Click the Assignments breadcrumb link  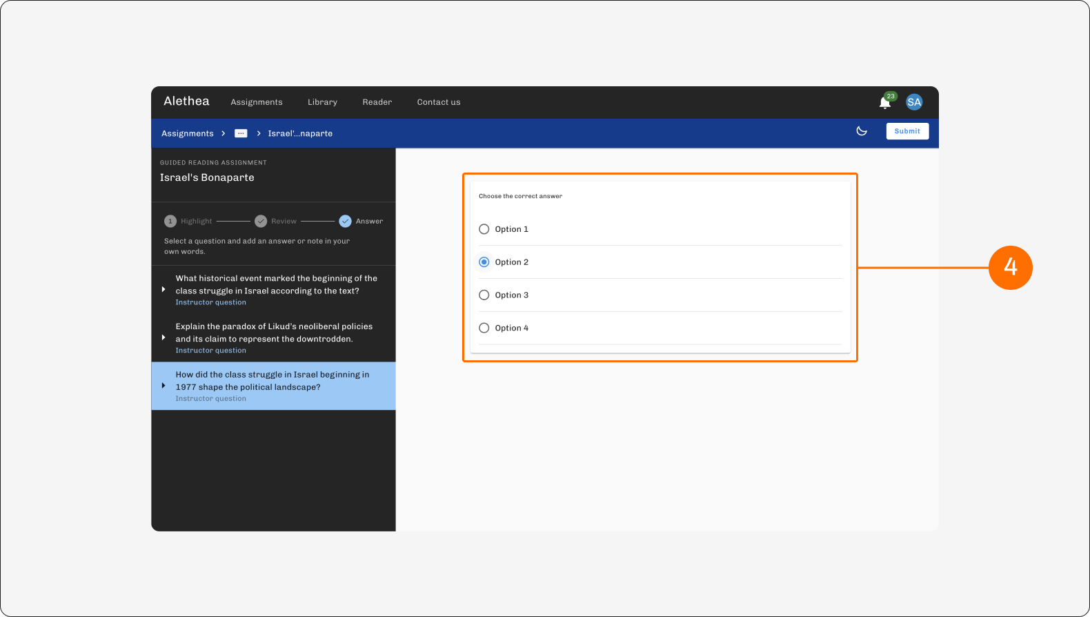click(x=188, y=133)
